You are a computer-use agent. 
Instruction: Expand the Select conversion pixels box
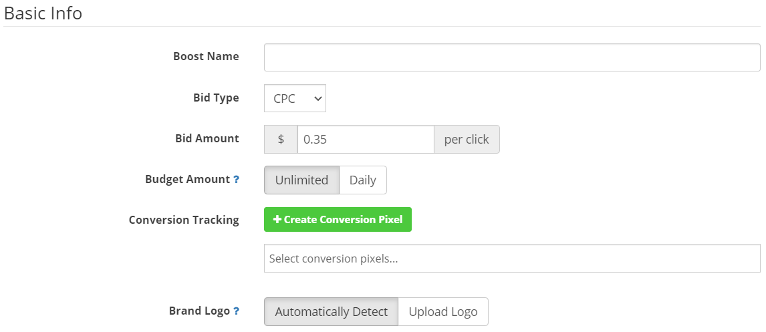(x=511, y=259)
